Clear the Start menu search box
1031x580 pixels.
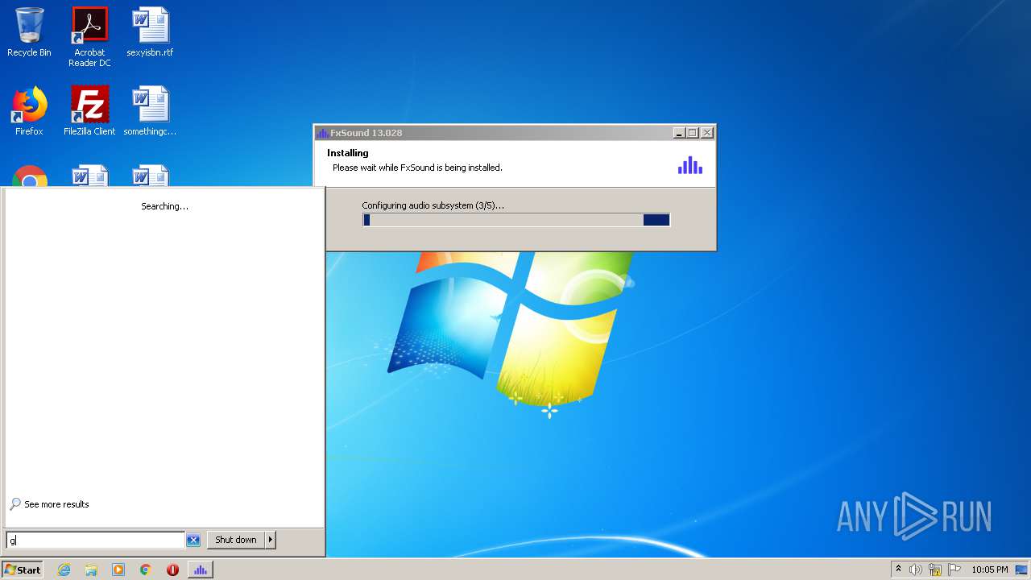tap(193, 541)
